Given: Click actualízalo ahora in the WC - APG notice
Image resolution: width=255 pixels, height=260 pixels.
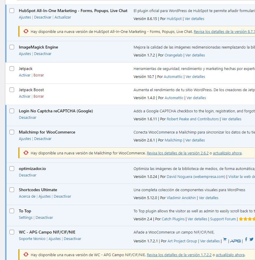Looking at the screenshot, I should (x=230, y=255).
